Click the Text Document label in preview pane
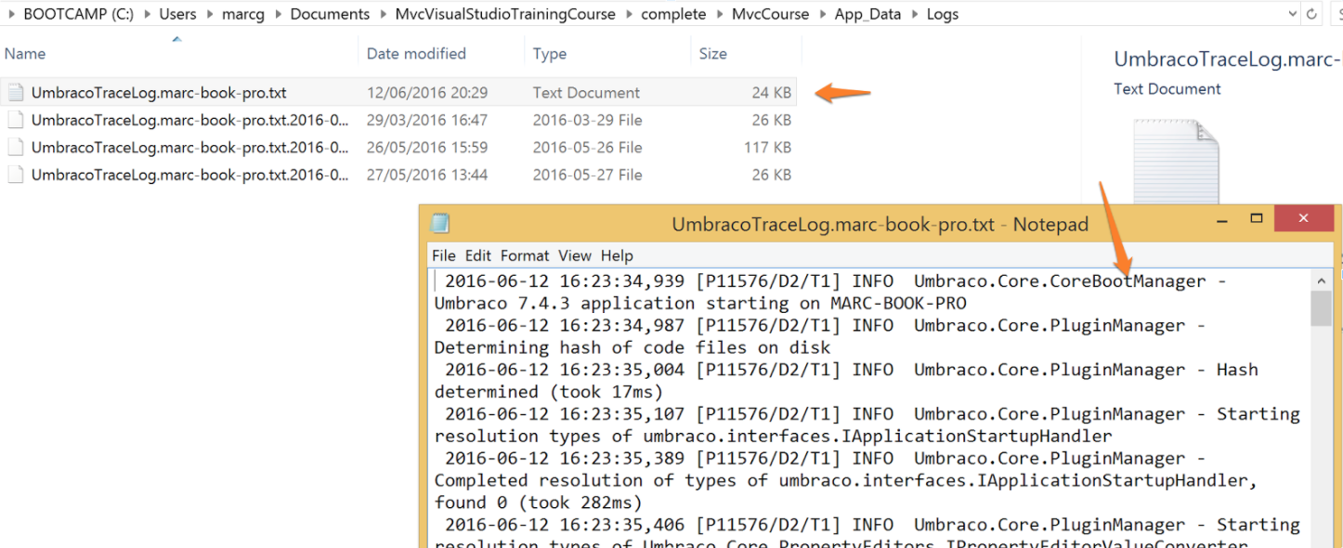Viewport: 1343px width, 548px height. point(1167,89)
